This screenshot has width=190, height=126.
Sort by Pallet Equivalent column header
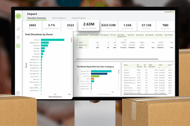(x=152, y=66)
